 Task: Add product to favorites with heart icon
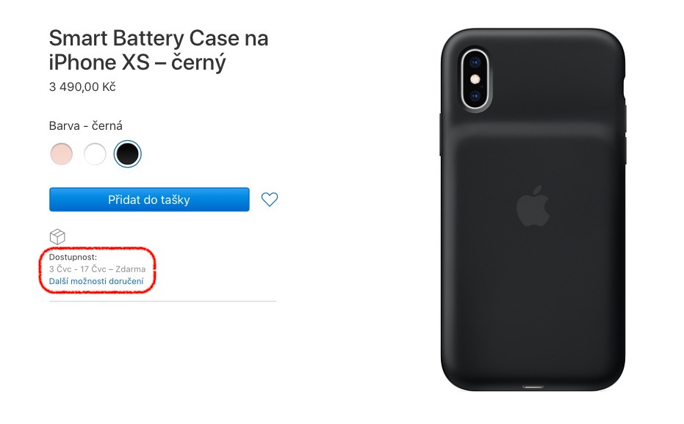point(270,200)
